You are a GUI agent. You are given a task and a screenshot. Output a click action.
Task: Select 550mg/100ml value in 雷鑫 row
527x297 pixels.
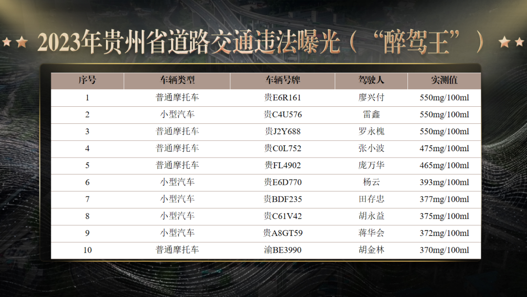tap(445, 115)
